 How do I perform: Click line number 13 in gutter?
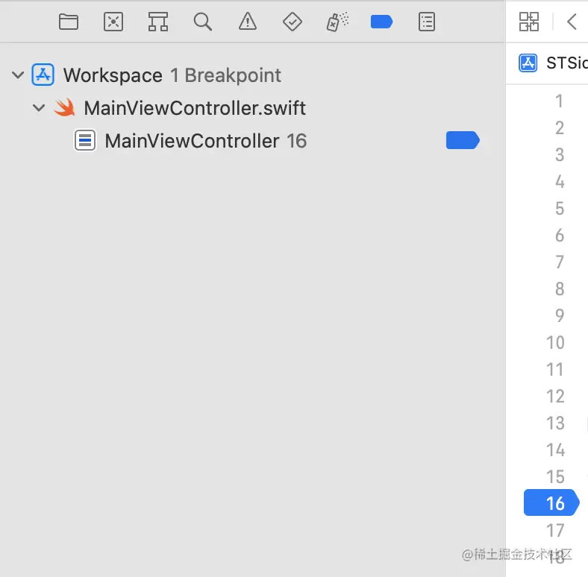point(555,423)
